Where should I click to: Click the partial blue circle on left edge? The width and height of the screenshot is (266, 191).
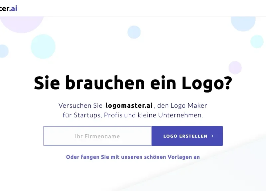[4, 51]
